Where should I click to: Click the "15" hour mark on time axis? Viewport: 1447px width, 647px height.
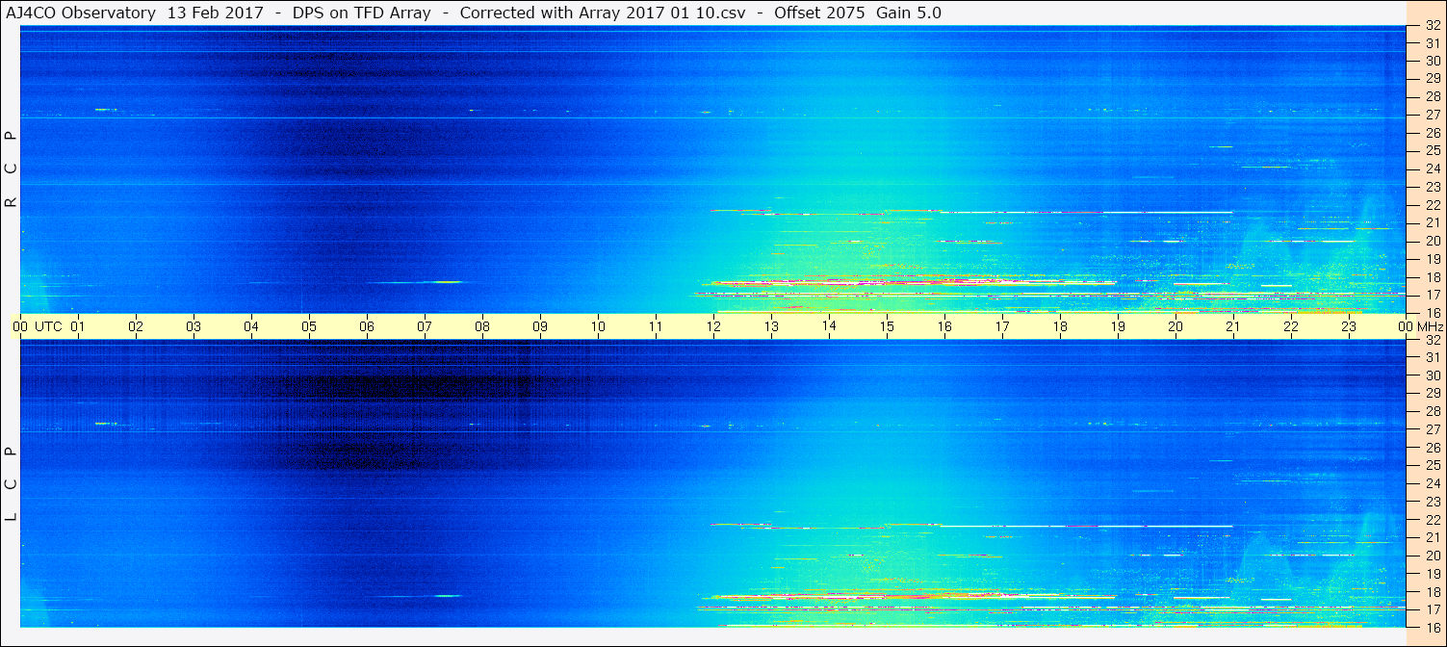tap(887, 326)
